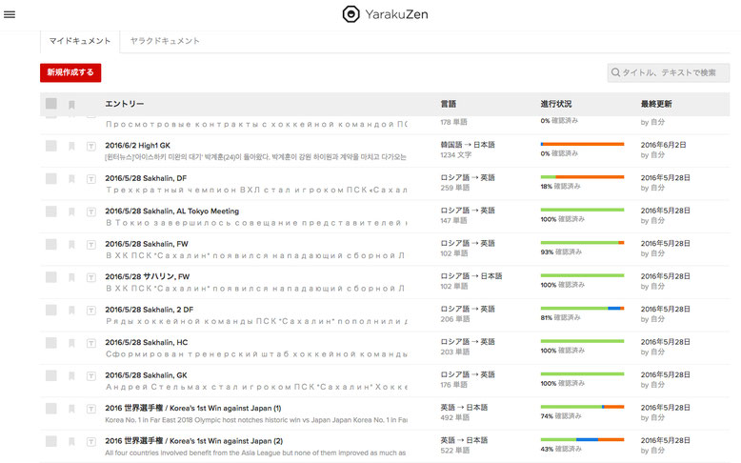Click text-type icon of Japan (1) row
This screenshot has height=463, width=741.
[91, 409]
